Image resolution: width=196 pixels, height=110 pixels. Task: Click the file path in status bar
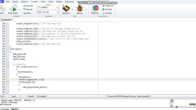coord(129,96)
